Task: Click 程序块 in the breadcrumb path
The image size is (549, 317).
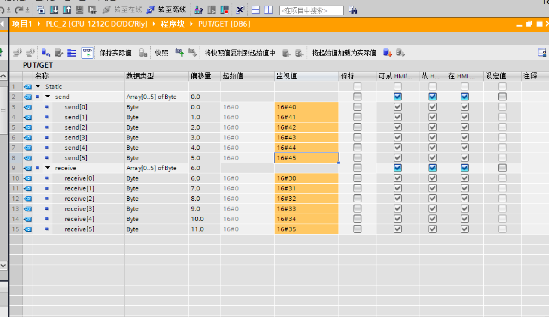Action: (x=173, y=24)
